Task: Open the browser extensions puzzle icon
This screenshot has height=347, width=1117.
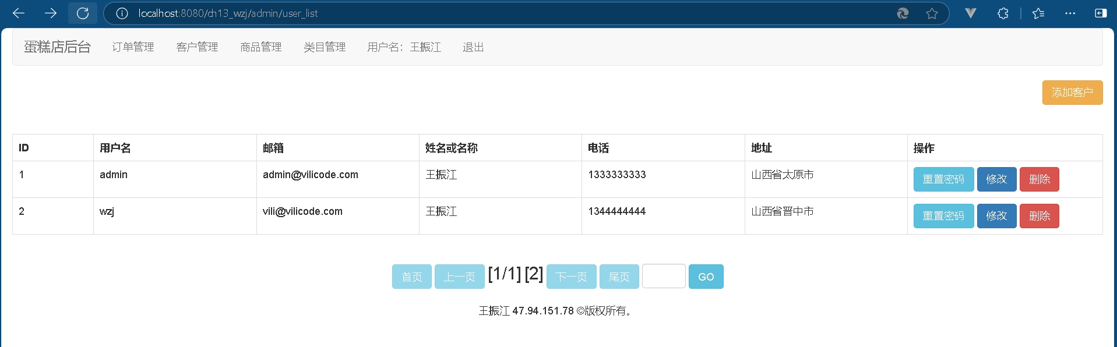Action: pyautogui.click(x=1003, y=13)
